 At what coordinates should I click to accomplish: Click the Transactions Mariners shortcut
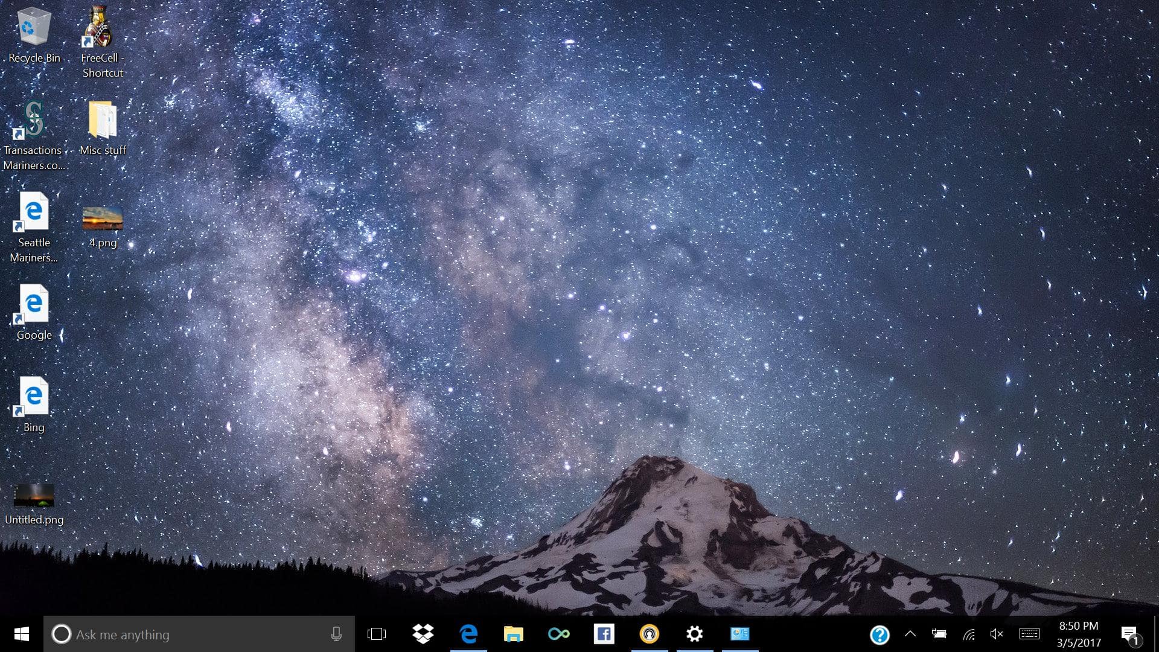33,121
